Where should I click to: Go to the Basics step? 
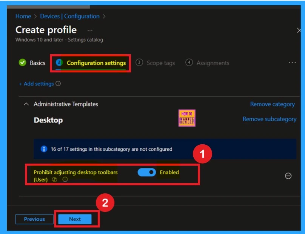click(x=32, y=63)
